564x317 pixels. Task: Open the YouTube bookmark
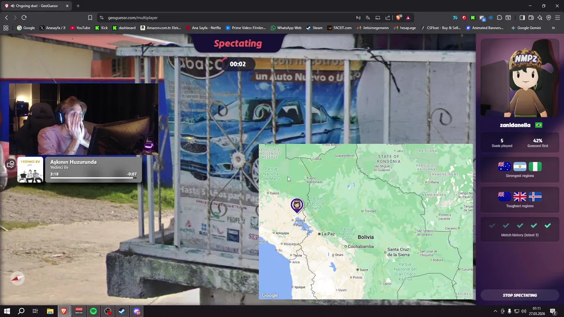(80, 28)
